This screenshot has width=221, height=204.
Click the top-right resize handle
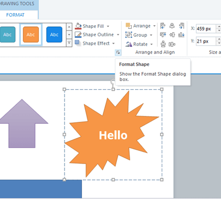162,89
